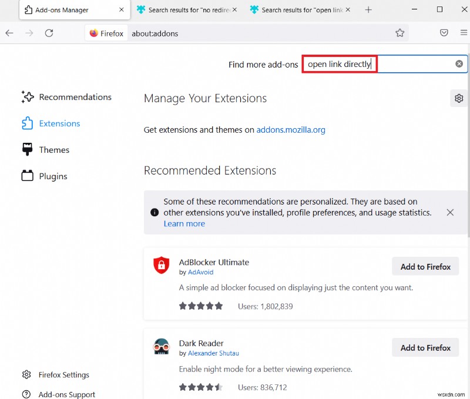Click the Dark Reader extension icon

(161, 347)
